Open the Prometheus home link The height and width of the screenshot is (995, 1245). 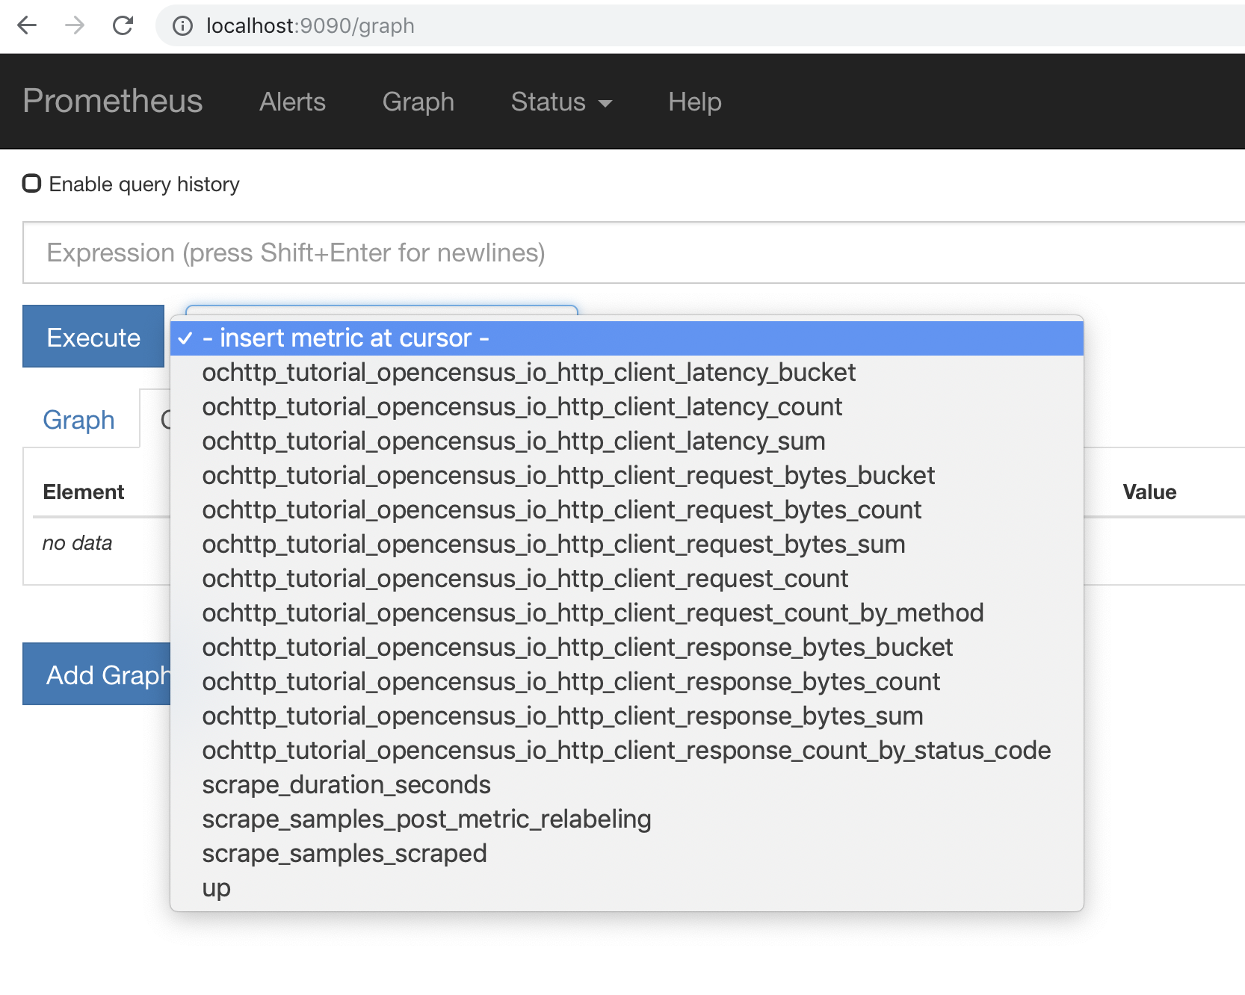pyautogui.click(x=113, y=101)
